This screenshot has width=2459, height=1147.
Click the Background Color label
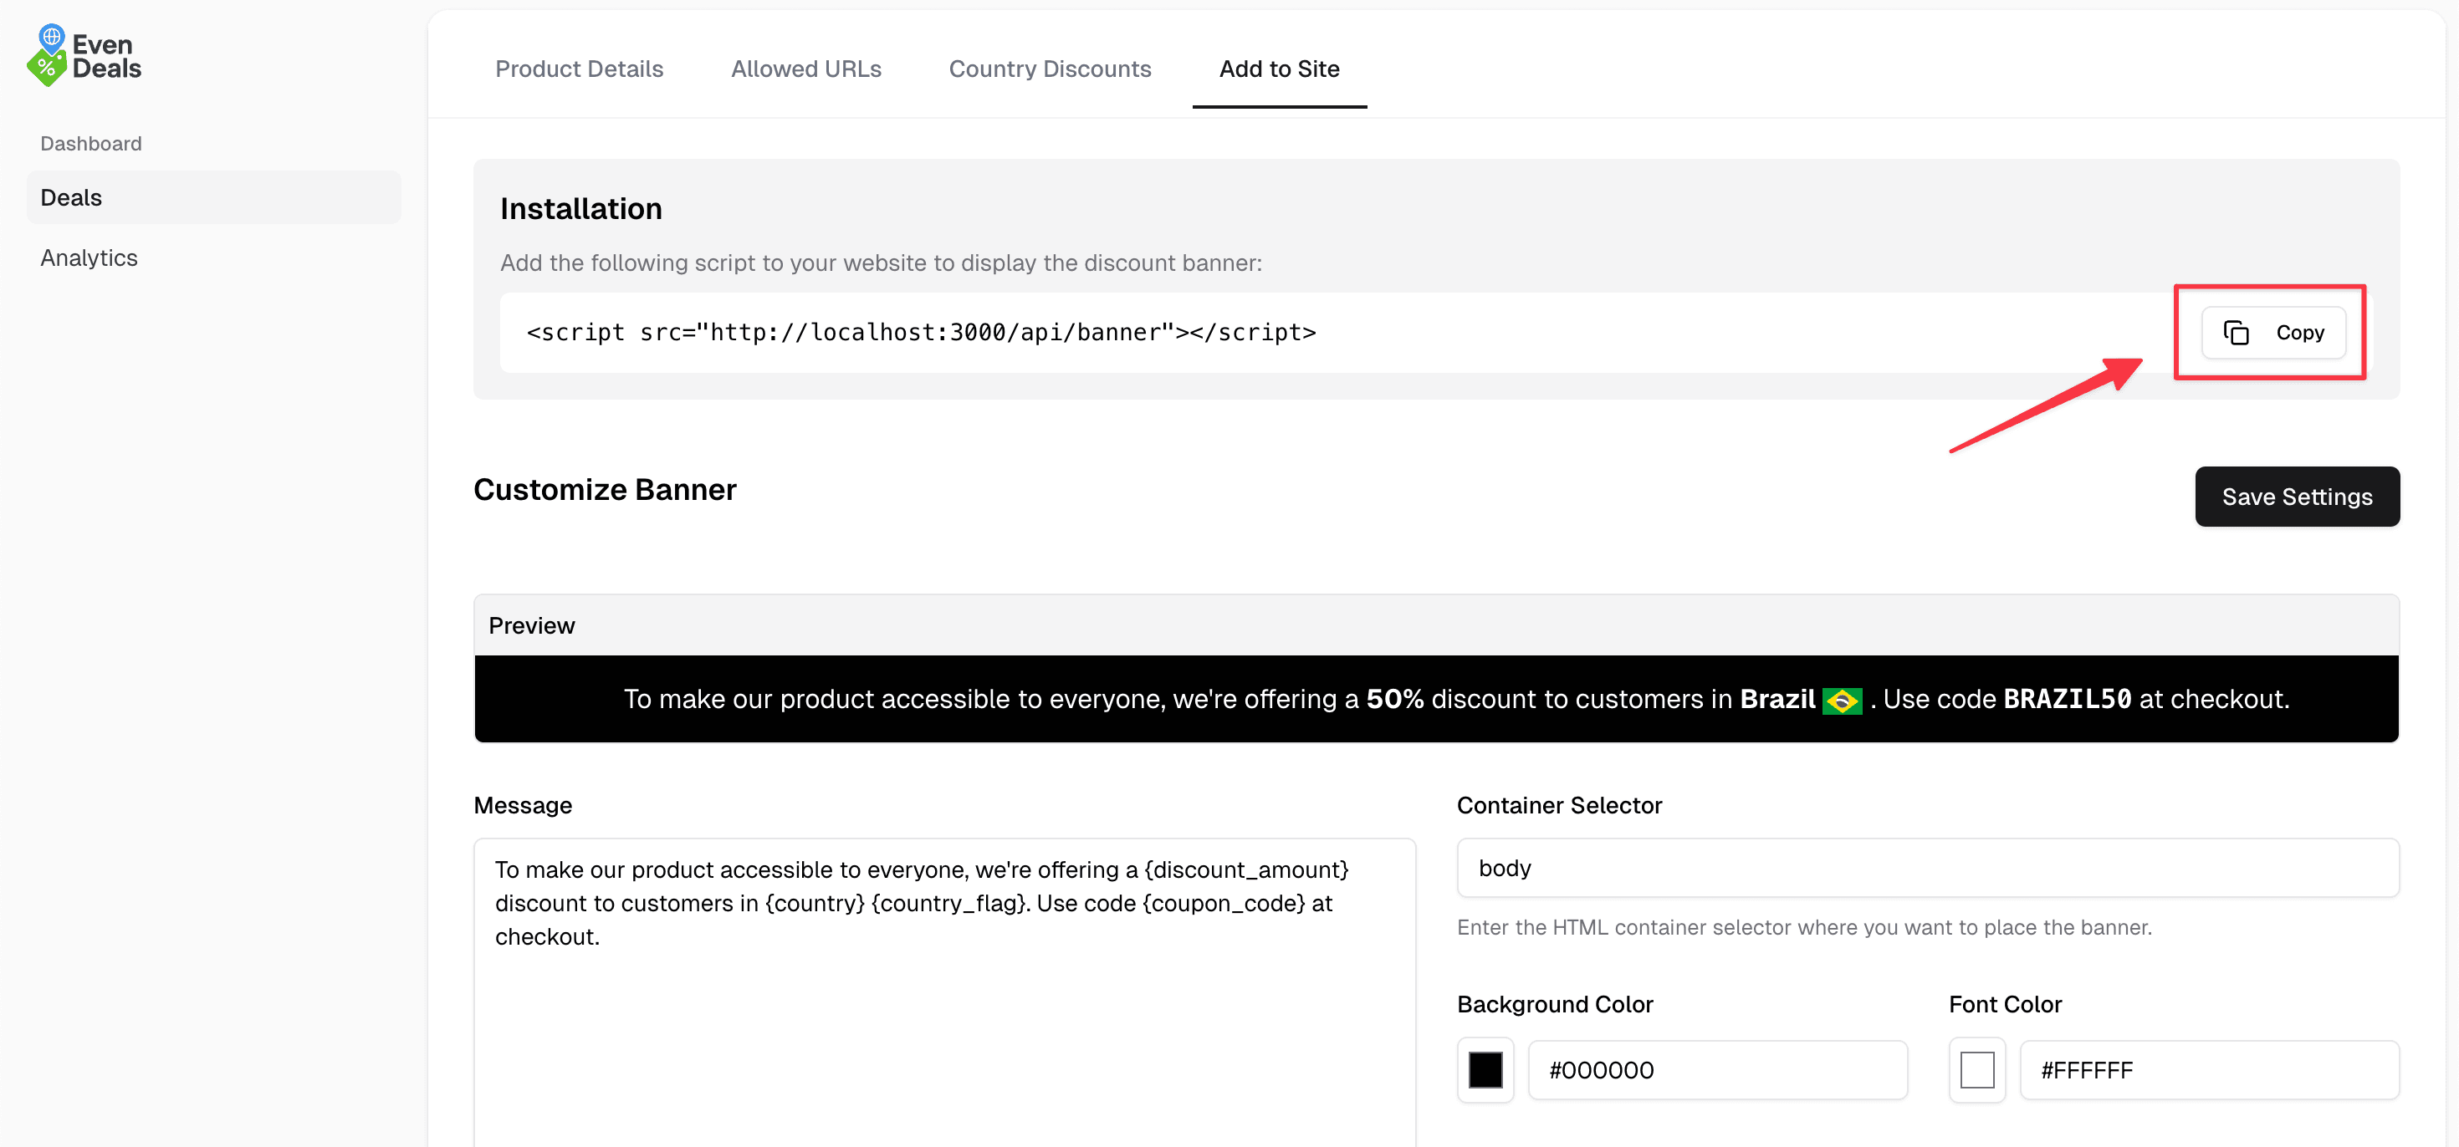1554,1004
